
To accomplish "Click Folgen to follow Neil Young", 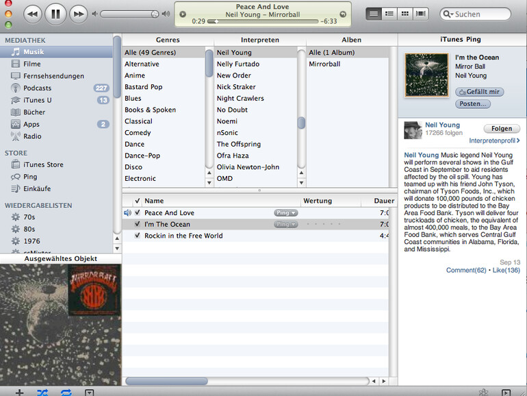I will tap(502, 129).
